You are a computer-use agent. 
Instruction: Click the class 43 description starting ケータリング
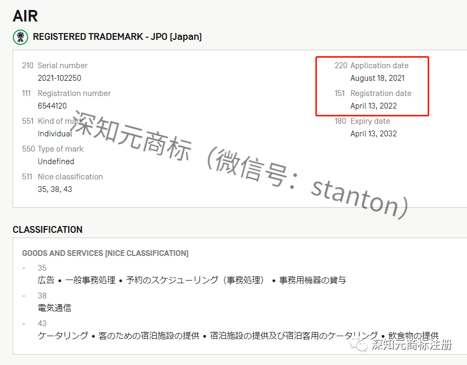click(x=238, y=336)
